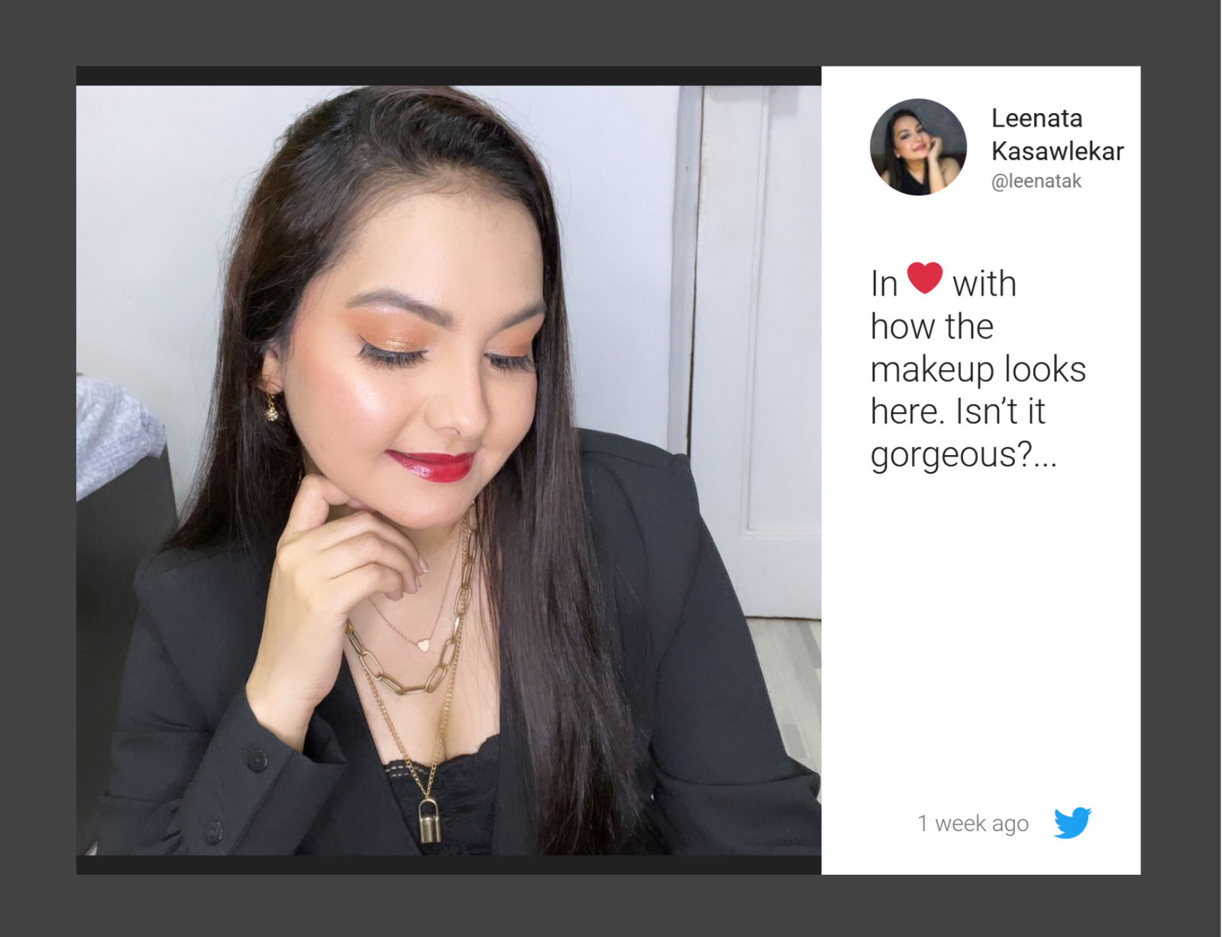Click the red heart emoji in tweet

[924, 278]
